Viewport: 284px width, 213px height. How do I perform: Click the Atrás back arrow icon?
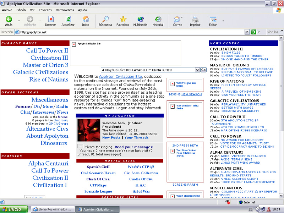(x=9, y=19)
